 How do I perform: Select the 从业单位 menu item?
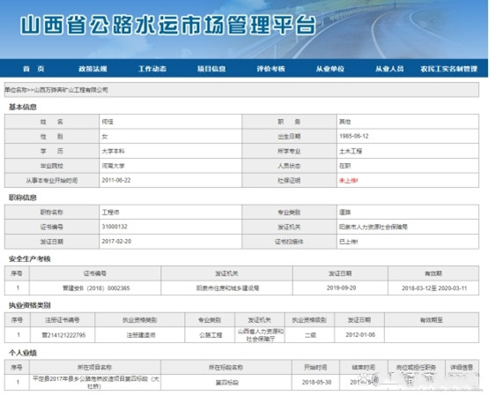click(330, 69)
